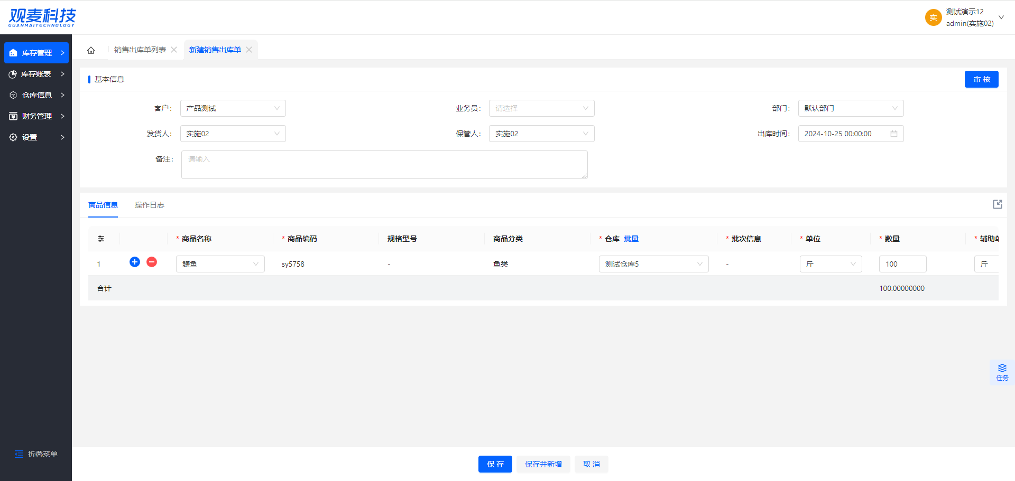Expand the user account dropdown arrow
This screenshot has width=1015, height=481.
pyautogui.click(x=1001, y=17)
